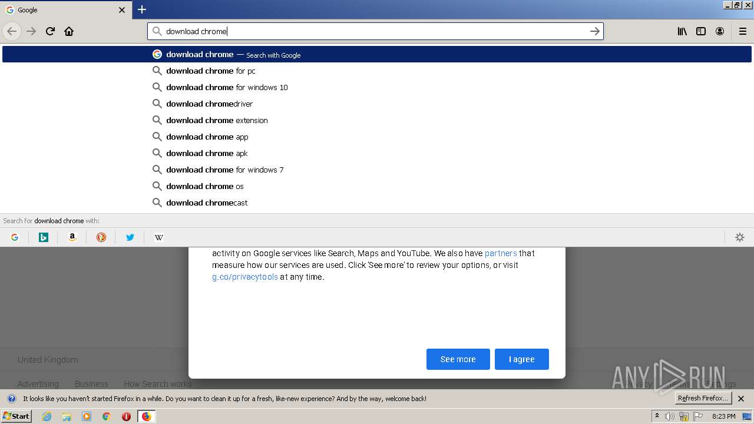Choose suggestion 'download chrome for pc'
This screenshot has width=754, height=424.
[x=377, y=71]
